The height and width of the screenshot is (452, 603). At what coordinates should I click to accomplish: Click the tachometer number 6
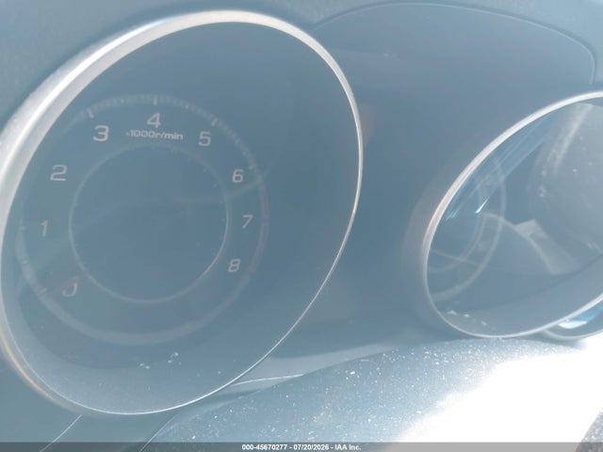(237, 176)
